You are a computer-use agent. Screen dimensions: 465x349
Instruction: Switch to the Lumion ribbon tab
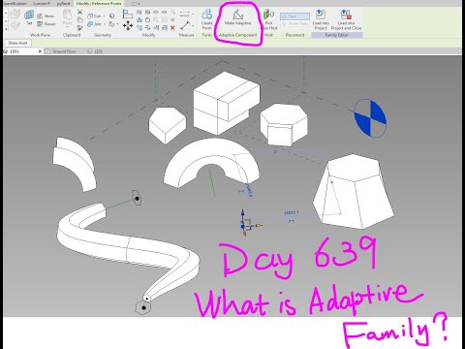click(x=42, y=4)
